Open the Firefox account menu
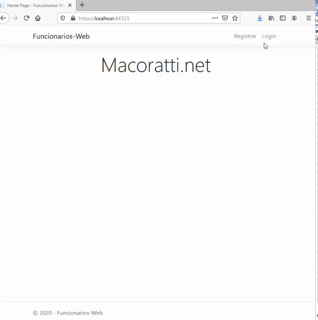 pyautogui.click(x=294, y=18)
